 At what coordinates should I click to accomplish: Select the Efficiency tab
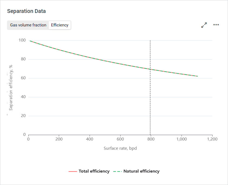60,25
